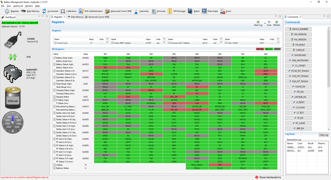The height and width of the screenshot is (180, 331).
Task: Tick the LStatus row checkbox
Action: pos(55,165)
